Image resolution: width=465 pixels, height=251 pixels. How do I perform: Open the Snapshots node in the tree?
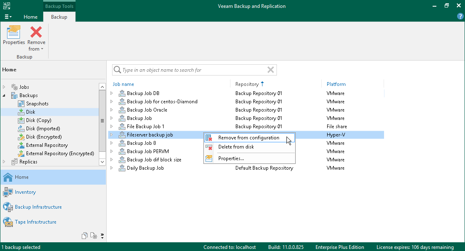[37, 104]
